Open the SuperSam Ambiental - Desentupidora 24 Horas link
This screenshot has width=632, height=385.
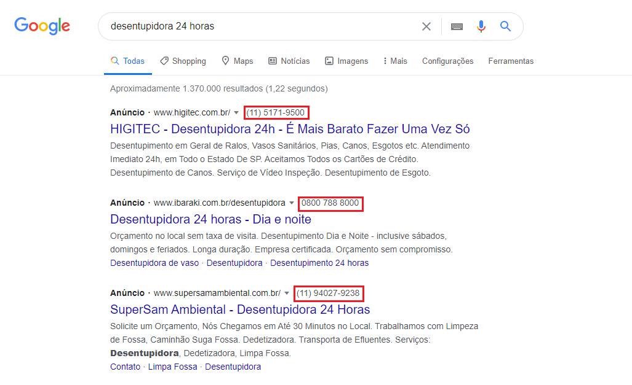pos(240,309)
